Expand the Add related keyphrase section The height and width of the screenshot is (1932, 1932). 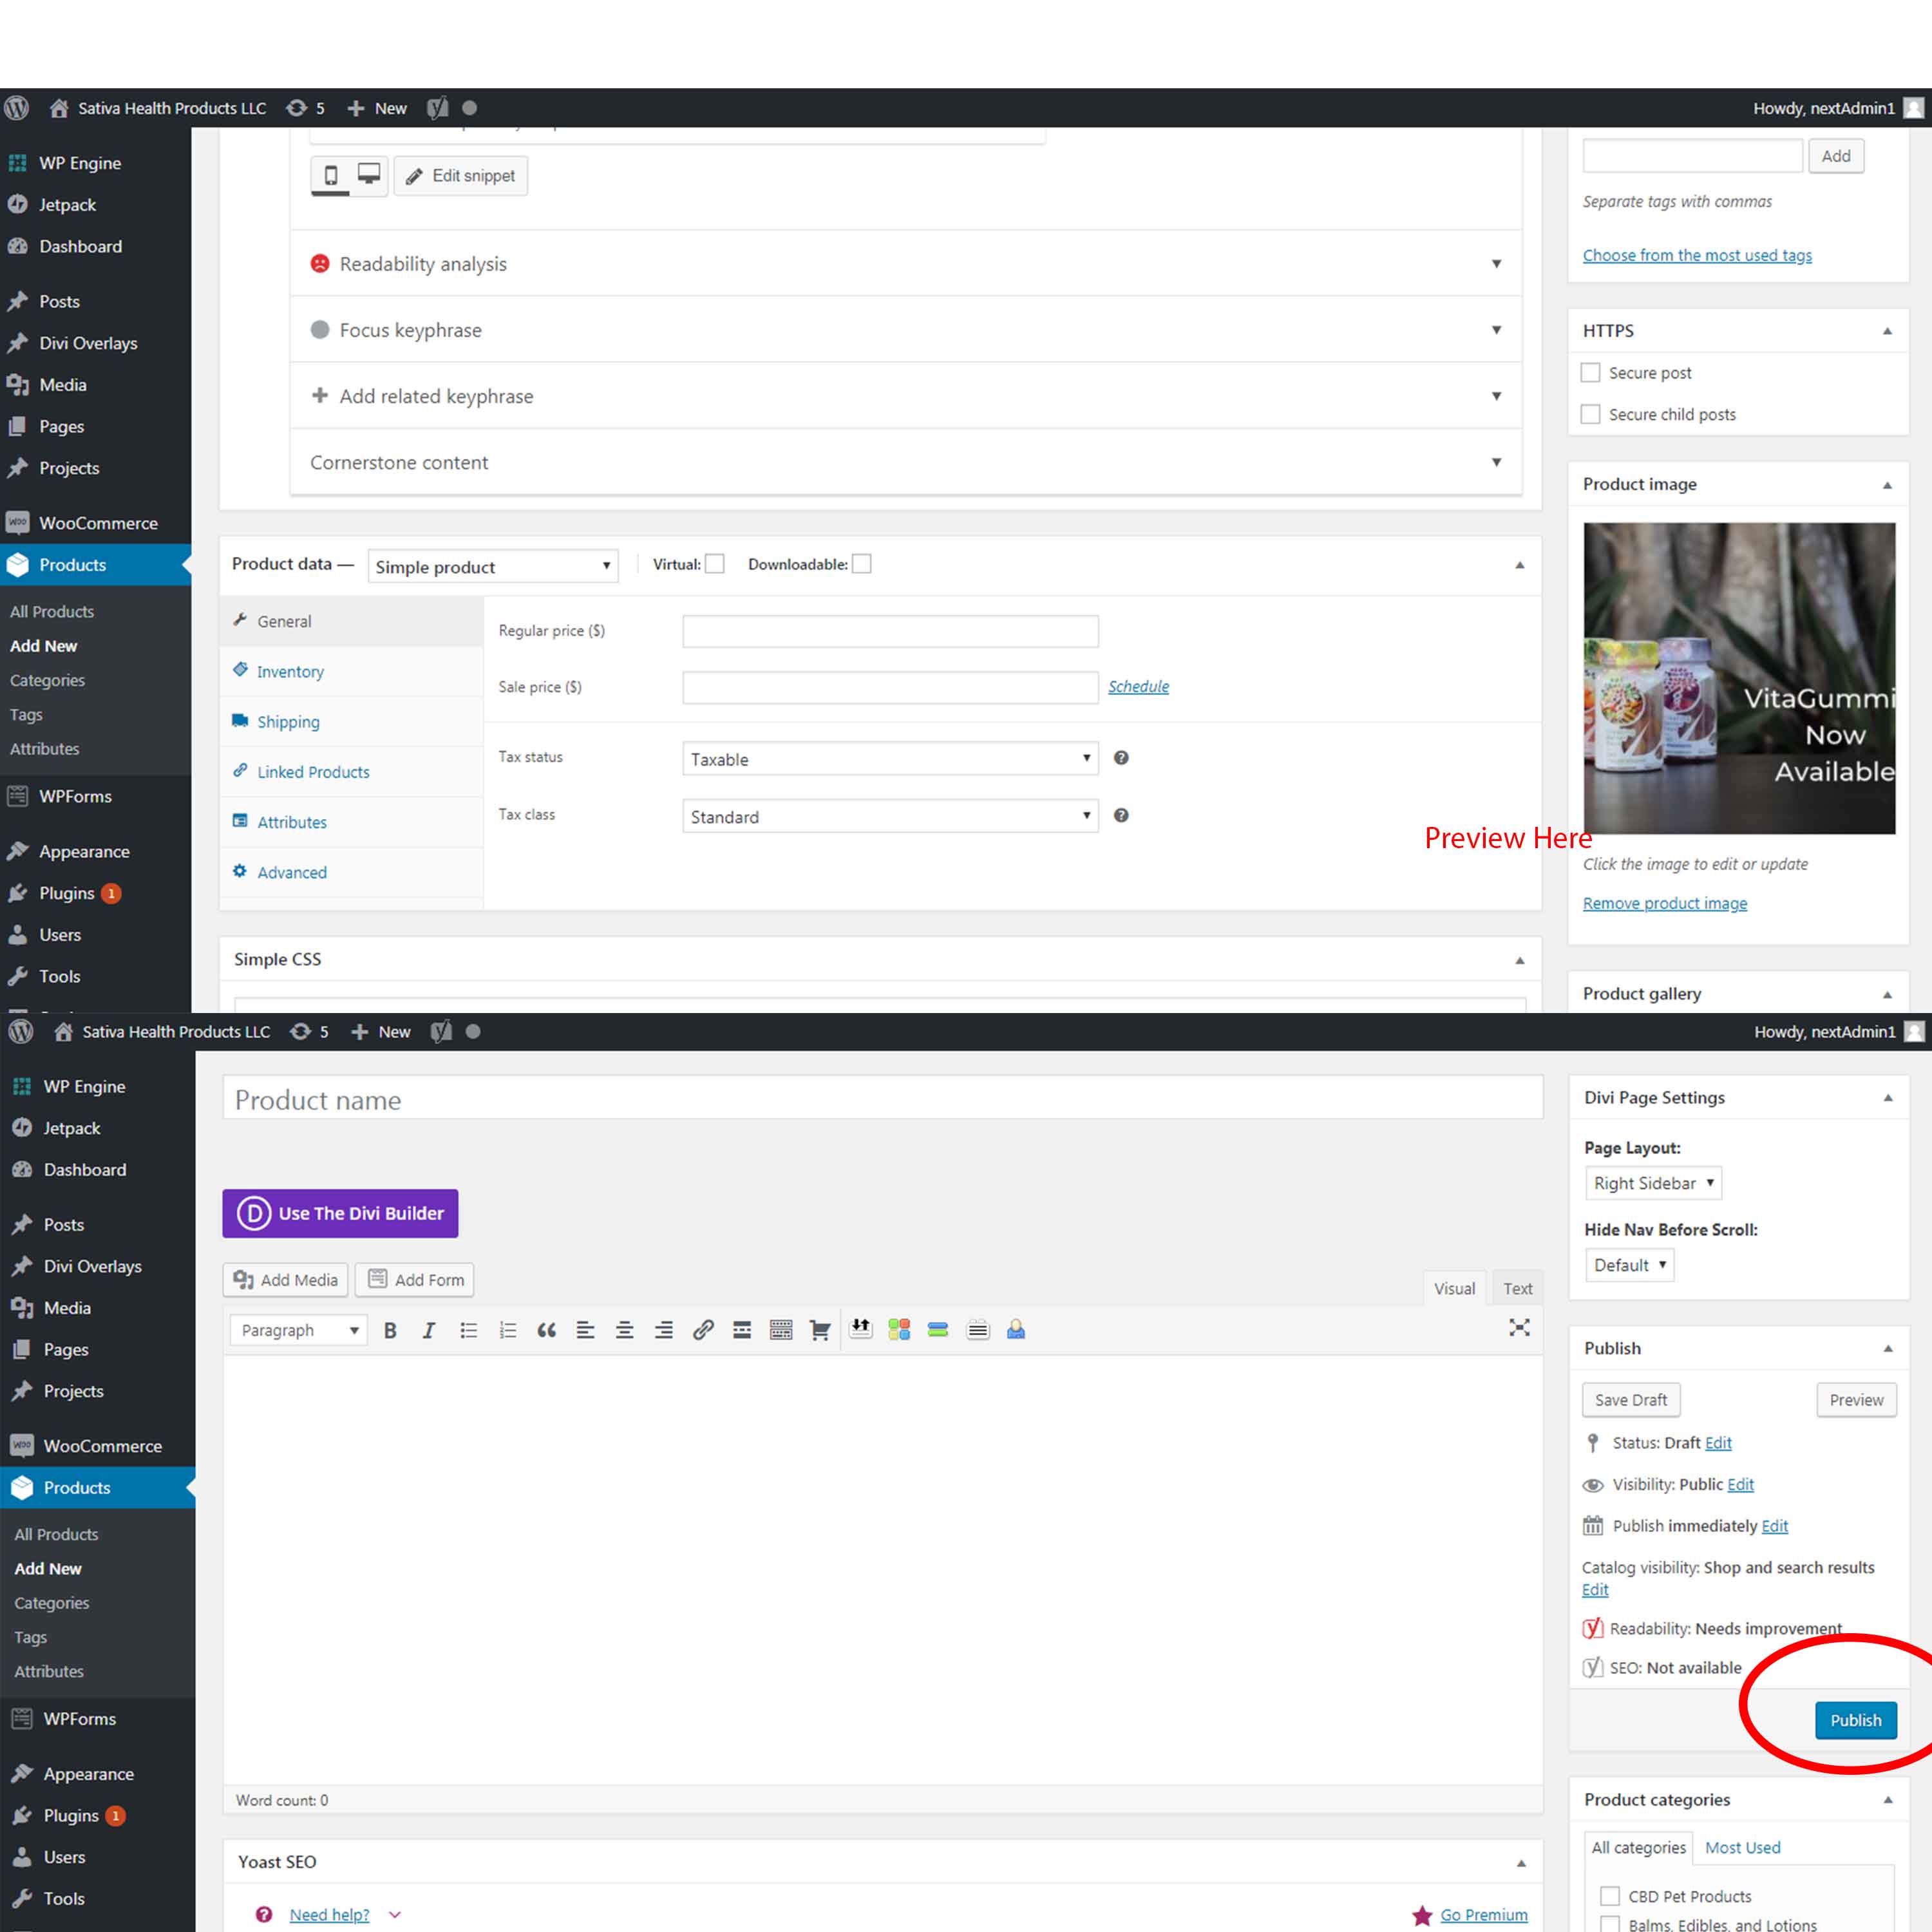(906, 396)
